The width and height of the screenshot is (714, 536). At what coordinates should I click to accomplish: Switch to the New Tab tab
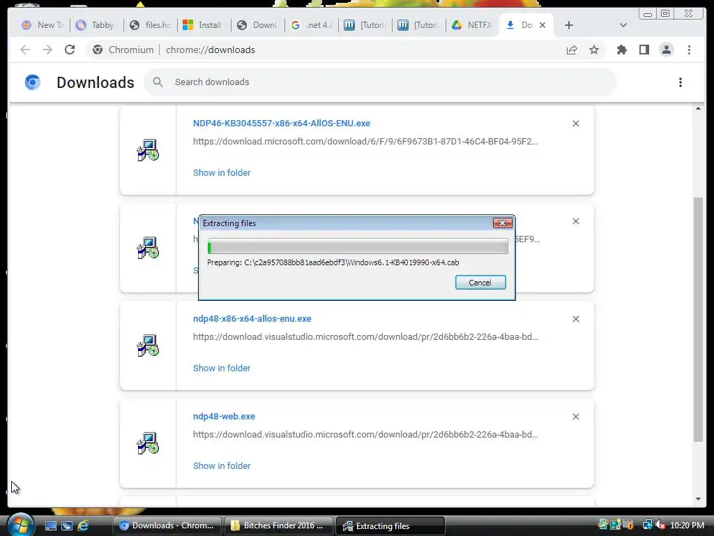coord(43,25)
